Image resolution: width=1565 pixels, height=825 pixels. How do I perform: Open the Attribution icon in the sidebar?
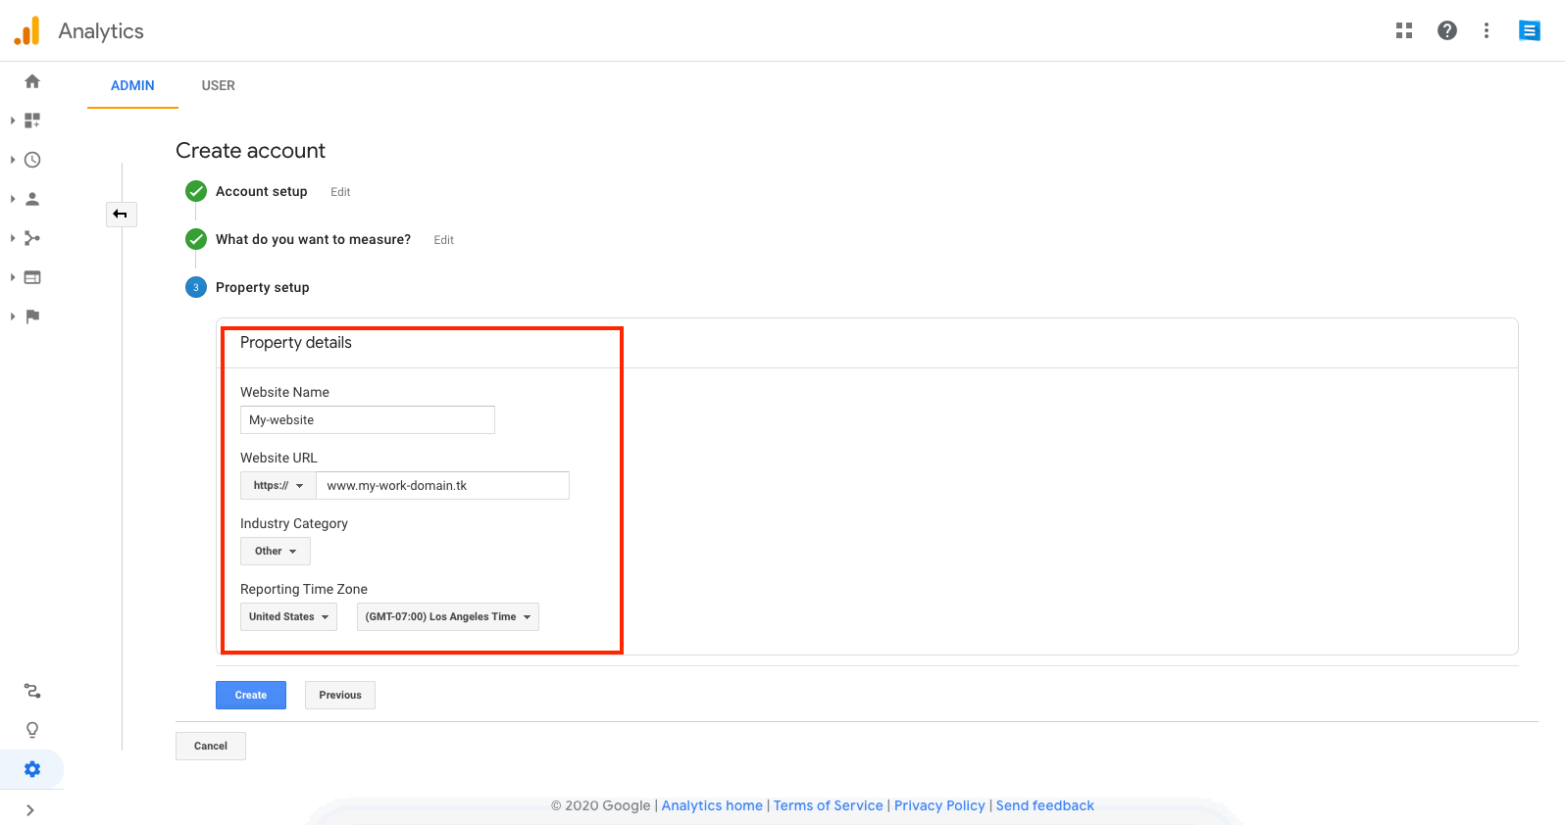tap(32, 691)
